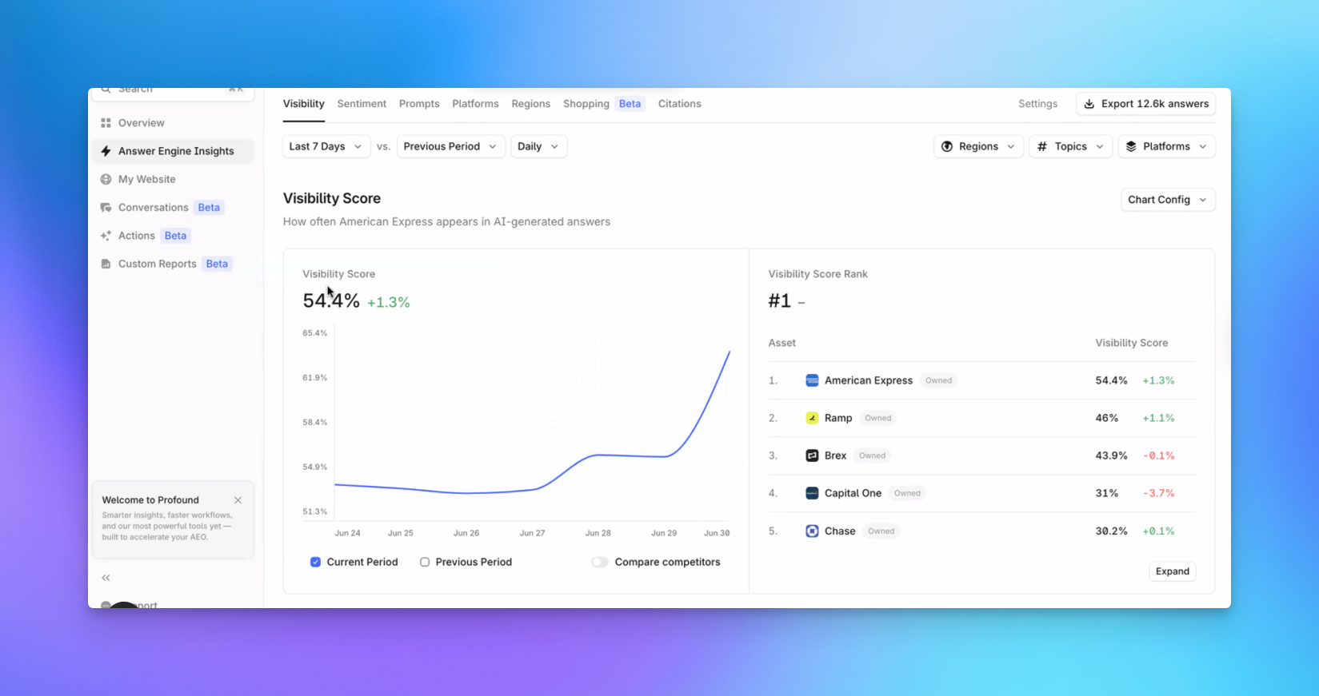This screenshot has width=1319, height=696.
Task: Click the Overview grid icon
Action: tap(106, 123)
